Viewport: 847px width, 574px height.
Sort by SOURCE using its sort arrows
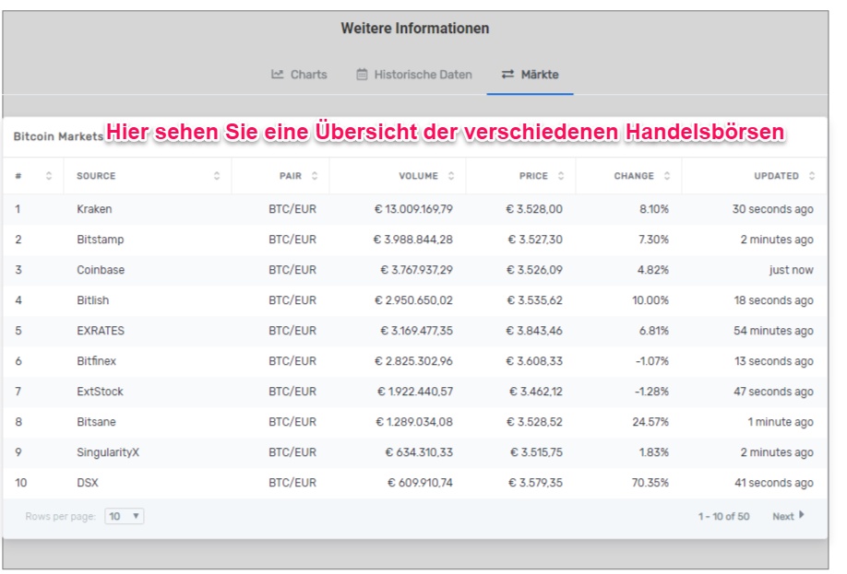pyautogui.click(x=217, y=176)
